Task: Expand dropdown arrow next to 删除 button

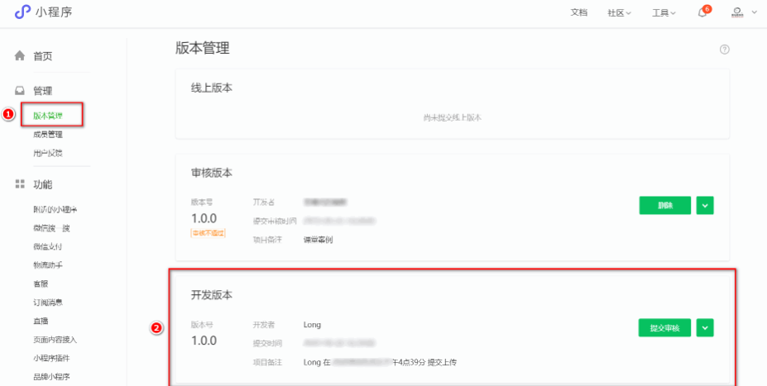Action: coord(705,205)
